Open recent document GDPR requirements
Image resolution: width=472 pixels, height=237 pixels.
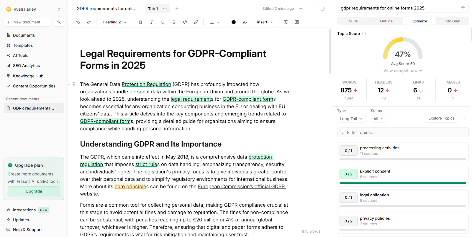click(34, 108)
